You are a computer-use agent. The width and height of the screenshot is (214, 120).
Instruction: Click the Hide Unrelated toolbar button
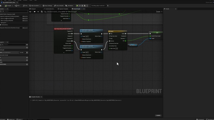pos(34,6)
